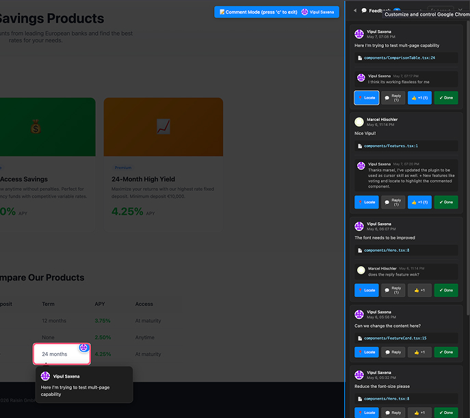470x418 pixels.
Task: Click the '2.50%' APY cell
Action: click(103, 337)
